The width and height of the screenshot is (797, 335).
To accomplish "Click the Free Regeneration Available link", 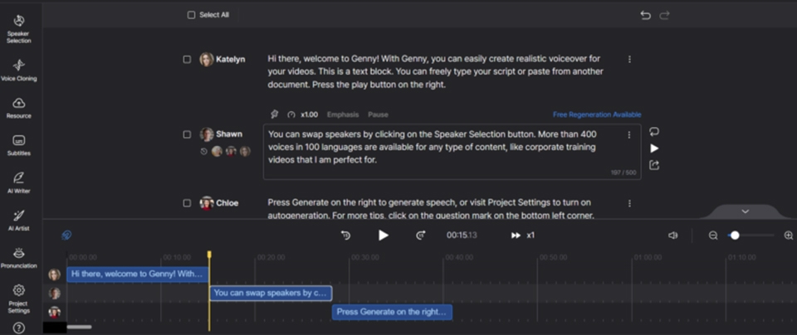I will pyautogui.click(x=596, y=114).
